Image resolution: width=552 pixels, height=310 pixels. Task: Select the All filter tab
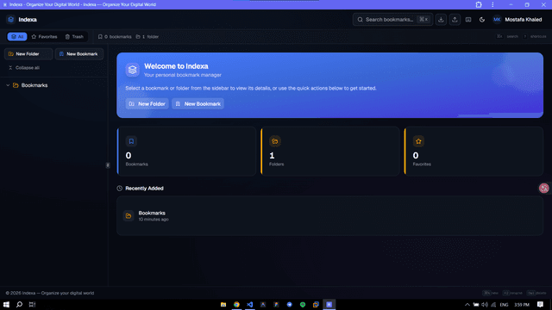click(x=17, y=36)
